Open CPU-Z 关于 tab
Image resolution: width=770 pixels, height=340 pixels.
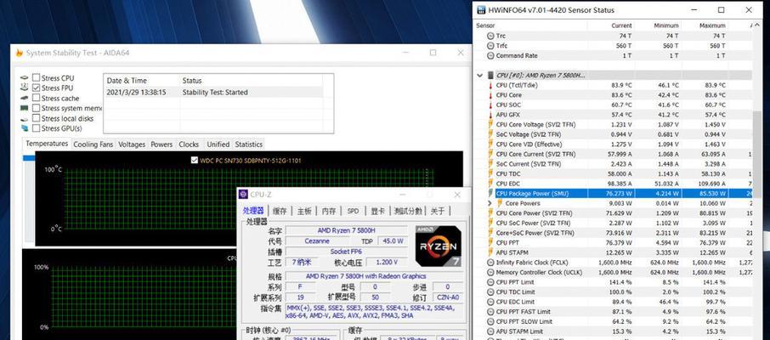coord(438,211)
